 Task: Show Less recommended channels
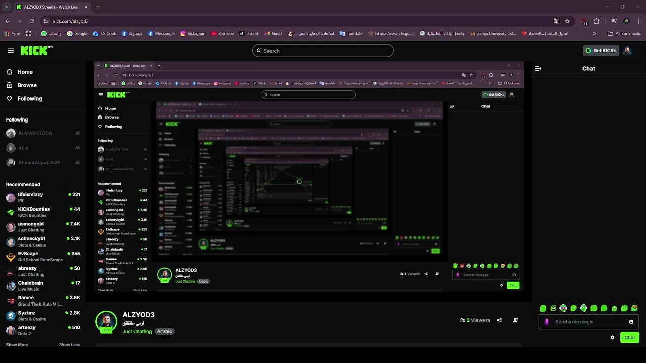(x=70, y=345)
